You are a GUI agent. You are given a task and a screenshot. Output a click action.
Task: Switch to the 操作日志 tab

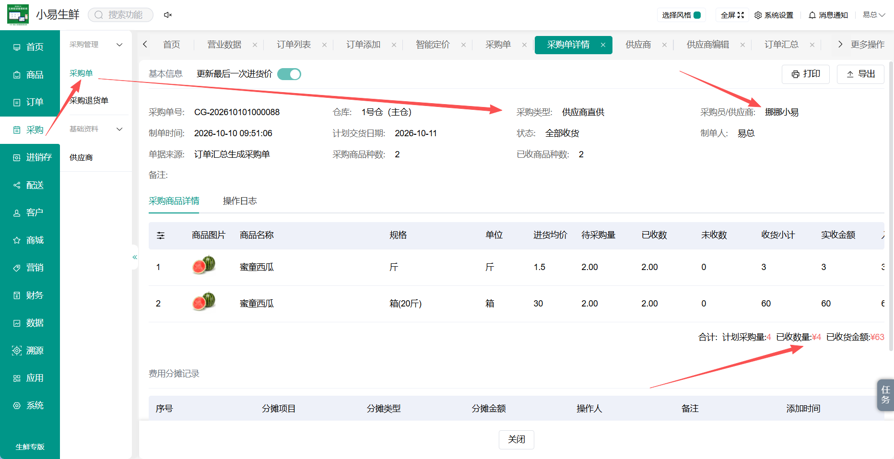pos(240,201)
